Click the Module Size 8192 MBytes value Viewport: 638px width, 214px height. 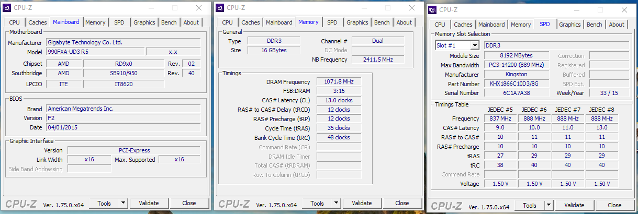[516, 56]
